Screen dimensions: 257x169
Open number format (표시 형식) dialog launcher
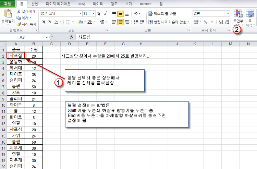click(x=229, y=30)
